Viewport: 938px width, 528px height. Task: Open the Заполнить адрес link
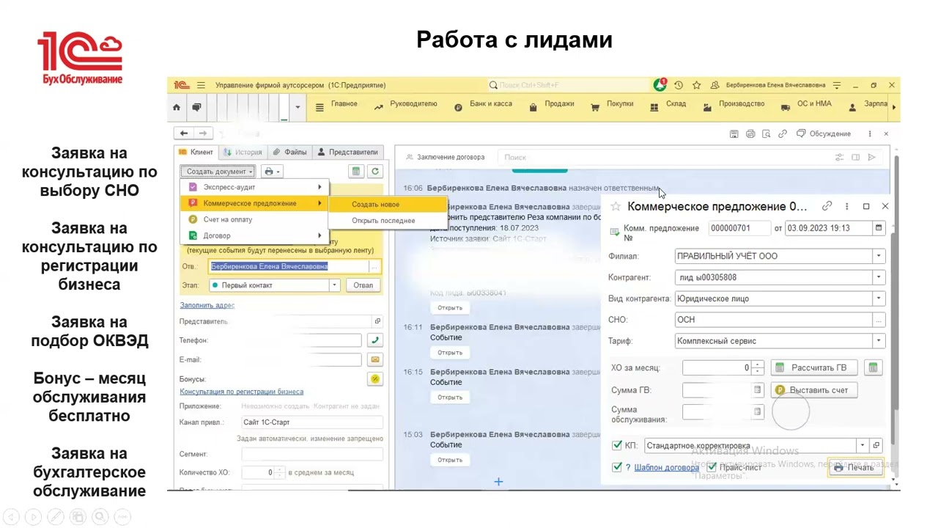[x=207, y=305]
